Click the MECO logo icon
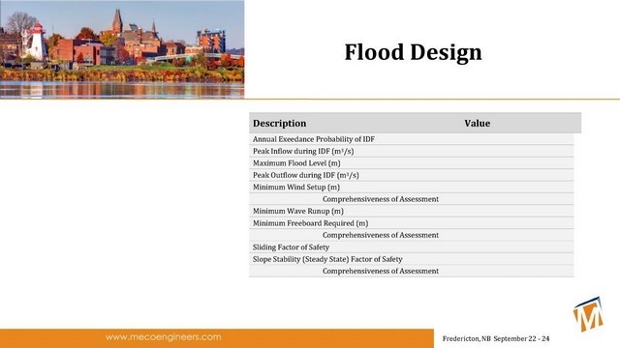This screenshot has height=348, width=620. [588, 314]
